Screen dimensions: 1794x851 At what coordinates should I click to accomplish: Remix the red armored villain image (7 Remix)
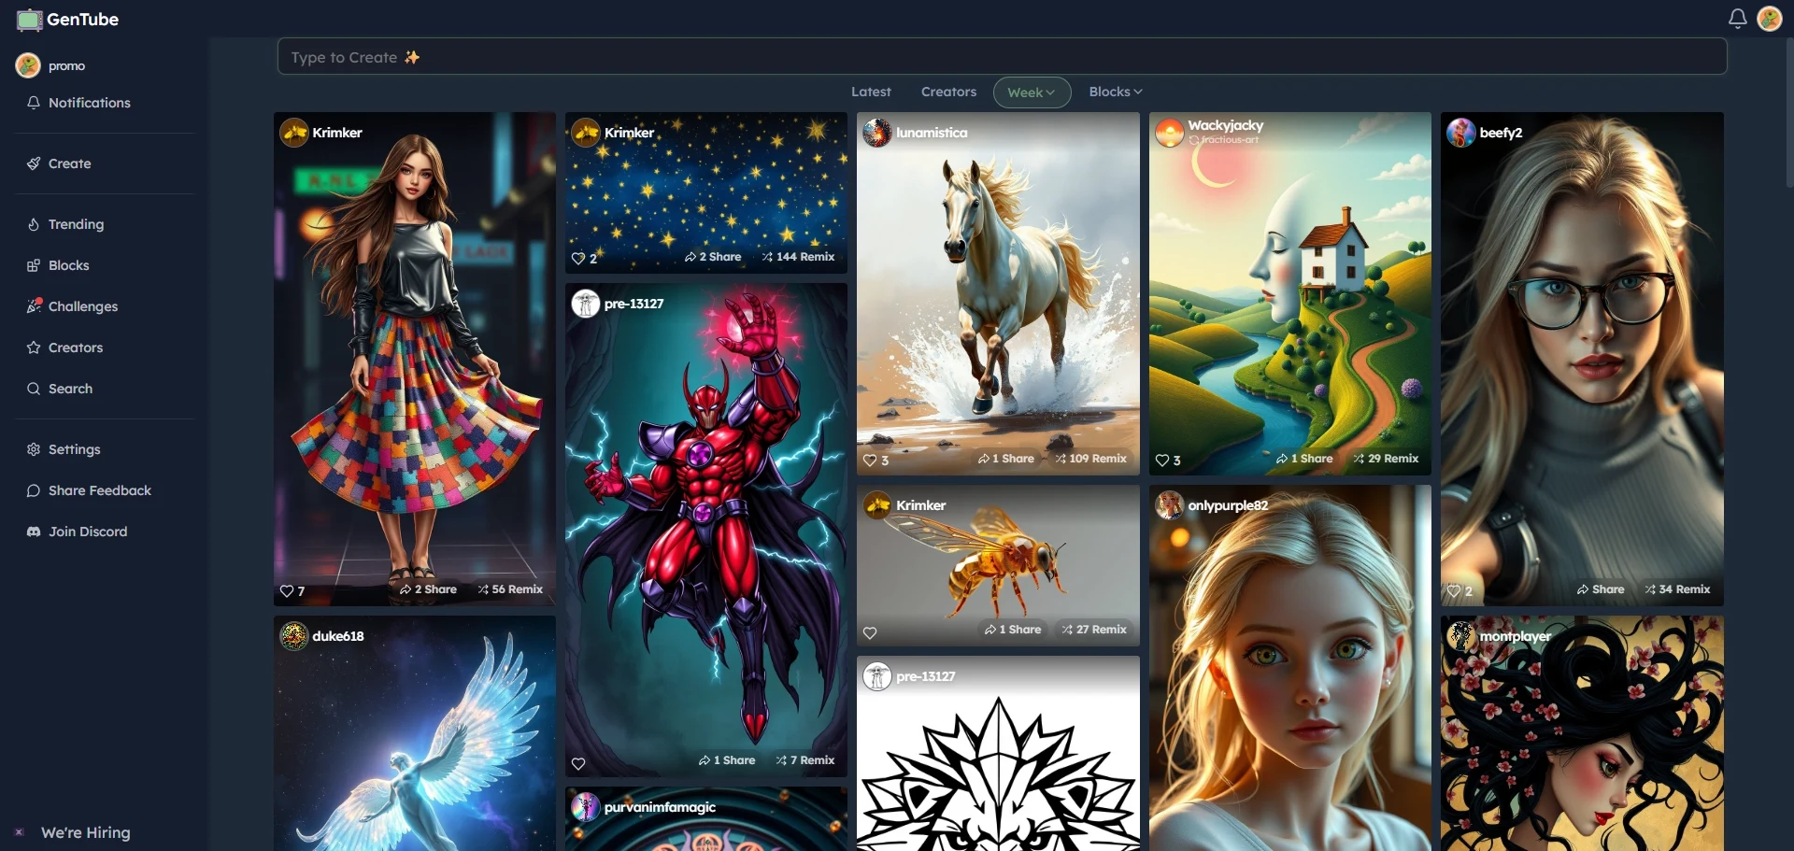805,760
